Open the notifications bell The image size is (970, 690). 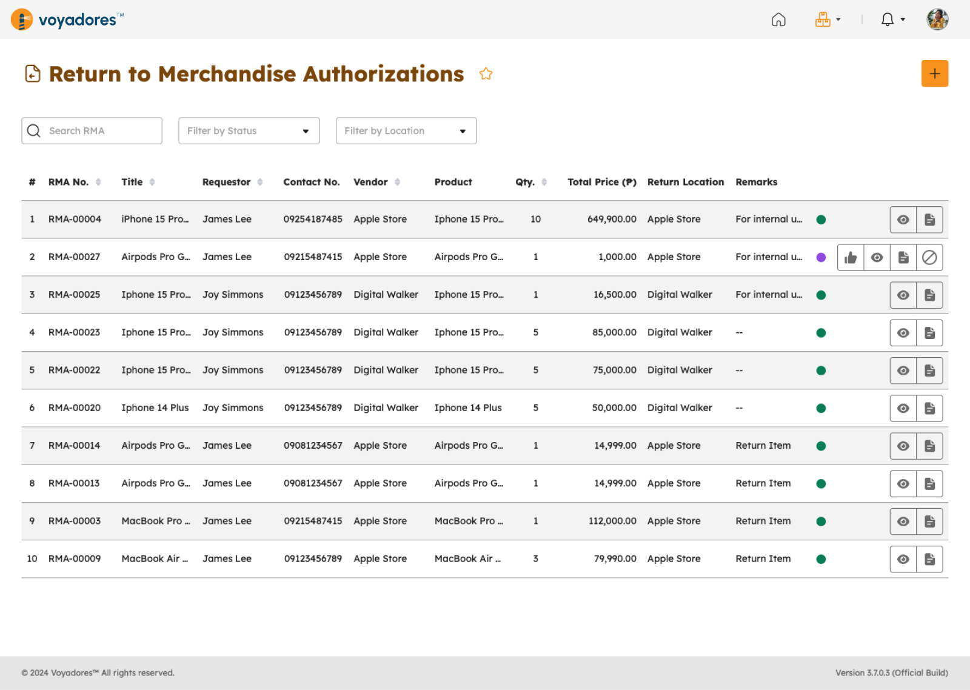pyautogui.click(x=888, y=19)
